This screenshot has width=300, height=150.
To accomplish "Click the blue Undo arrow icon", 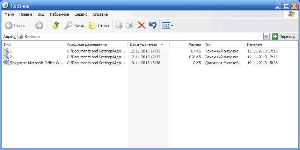I will pos(152,25).
